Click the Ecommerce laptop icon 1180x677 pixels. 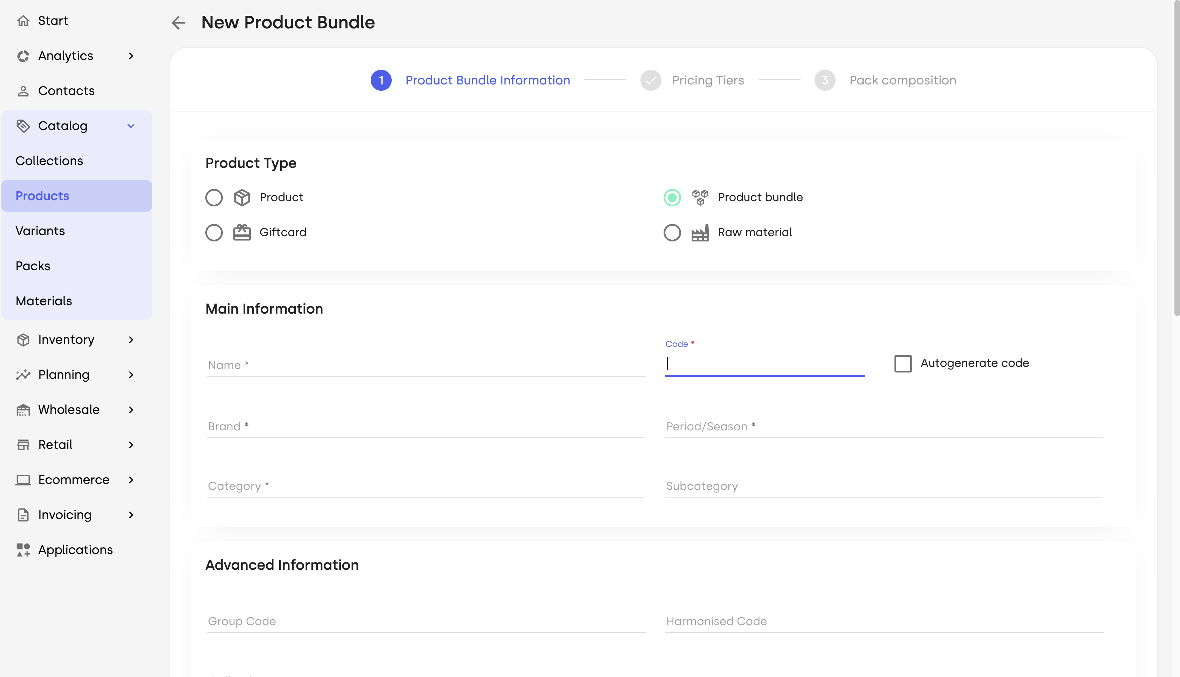(x=23, y=480)
